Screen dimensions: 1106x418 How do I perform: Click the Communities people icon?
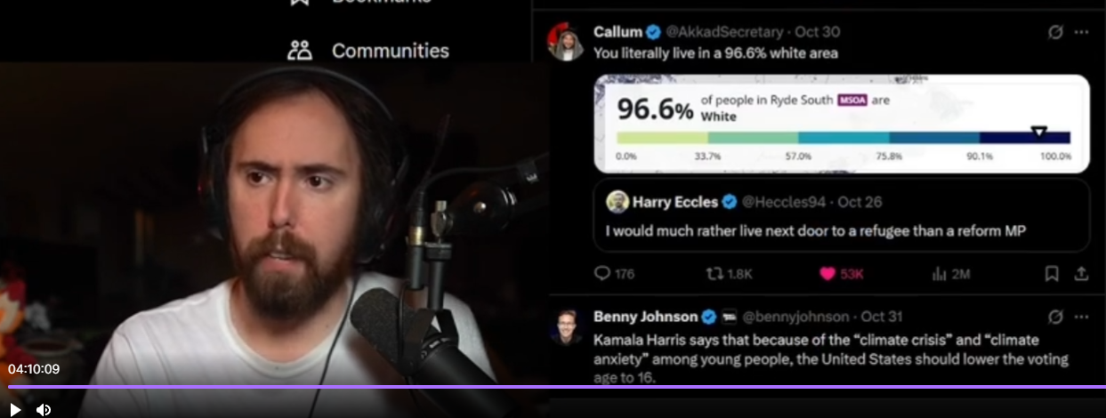[x=300, y=51]
